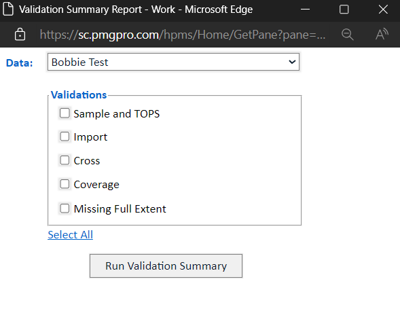Open the Read Aloud icon
The image size is (400, 309).
point(382,35)
